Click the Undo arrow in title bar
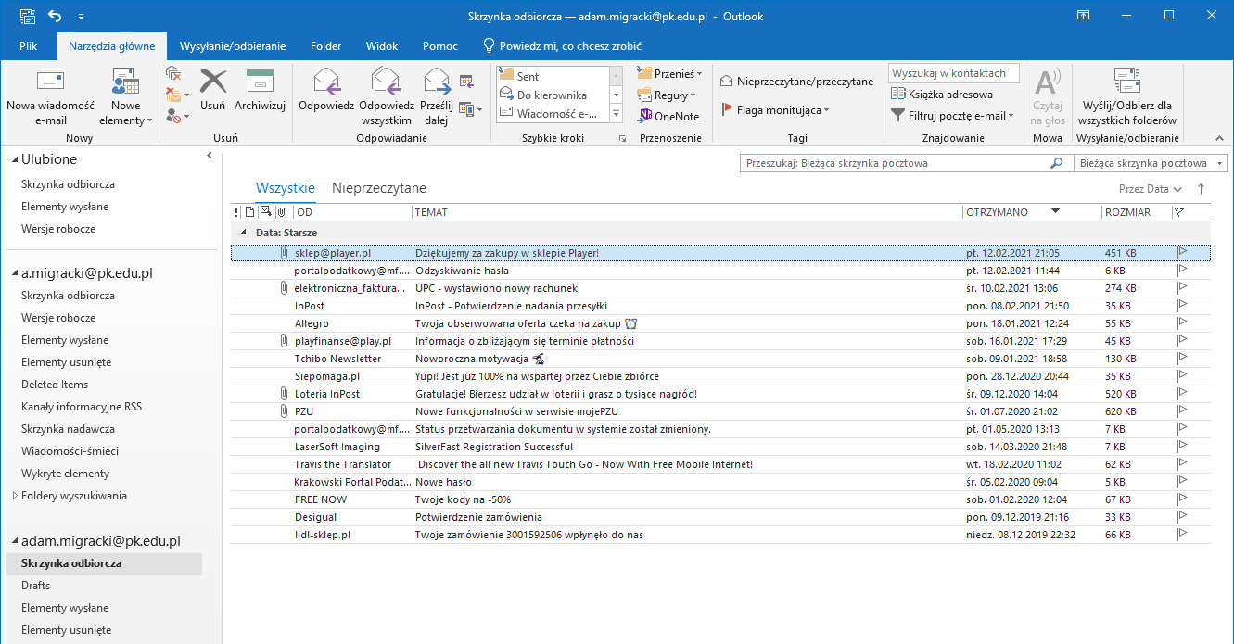The image size is (1234, 644). [54, 16]
